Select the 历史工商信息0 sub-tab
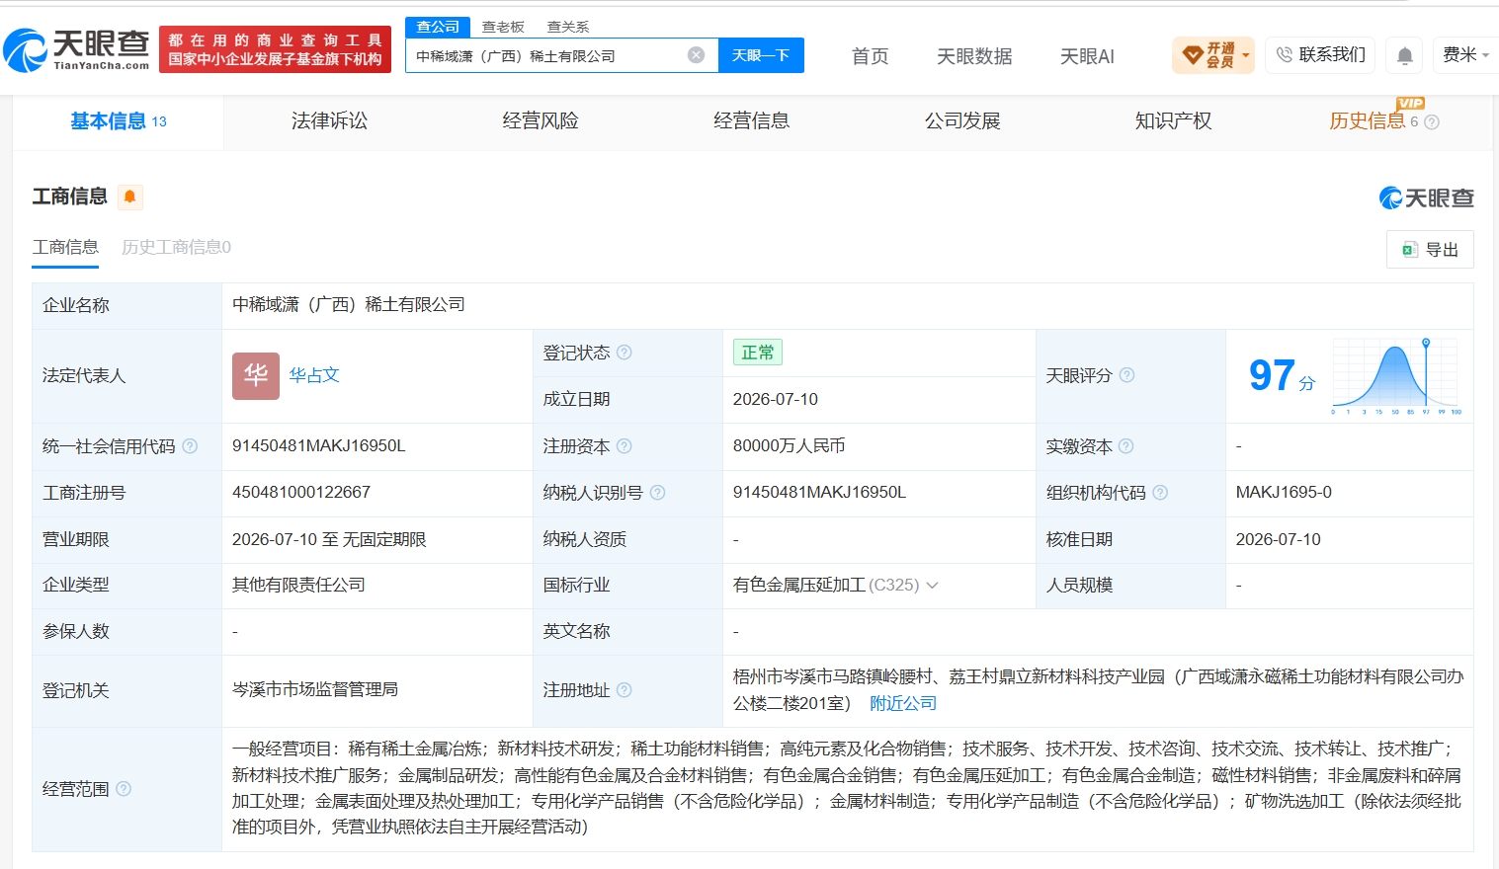1499x869 pixels. pyautogui.click(x=176, y=248)
